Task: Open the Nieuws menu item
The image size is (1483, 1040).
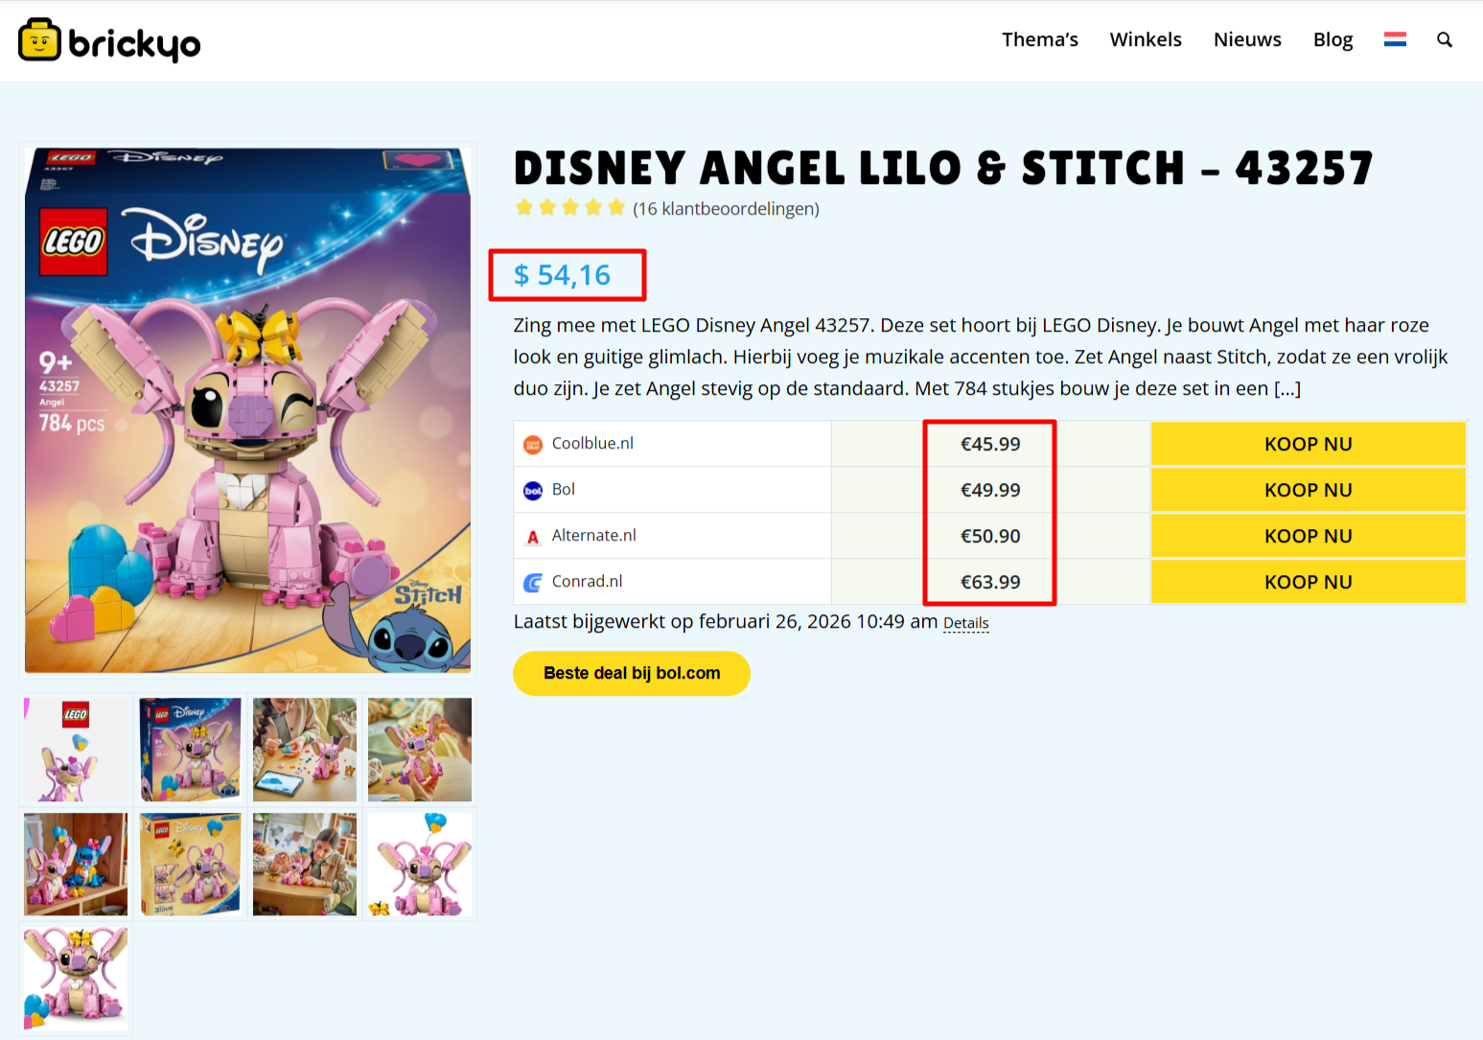Action: [x=1247, y=39]
